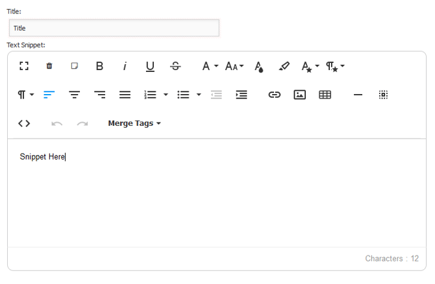
Task: Insert an image into the snippet
Action: click(x=299, y=95)
